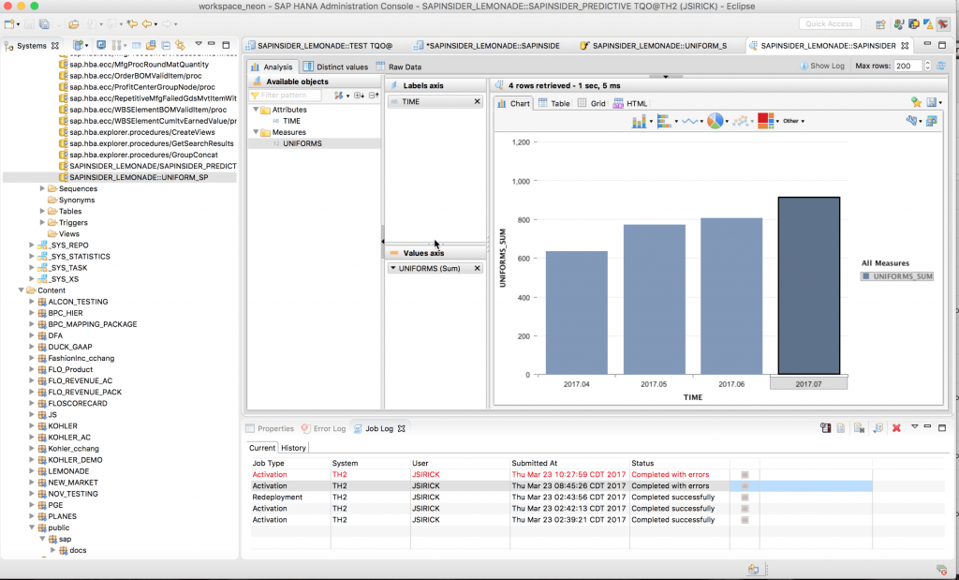This screenshot has width=959, height=580.
Task: Click the chart settings wrench icon
Action: tap(912, 121)
